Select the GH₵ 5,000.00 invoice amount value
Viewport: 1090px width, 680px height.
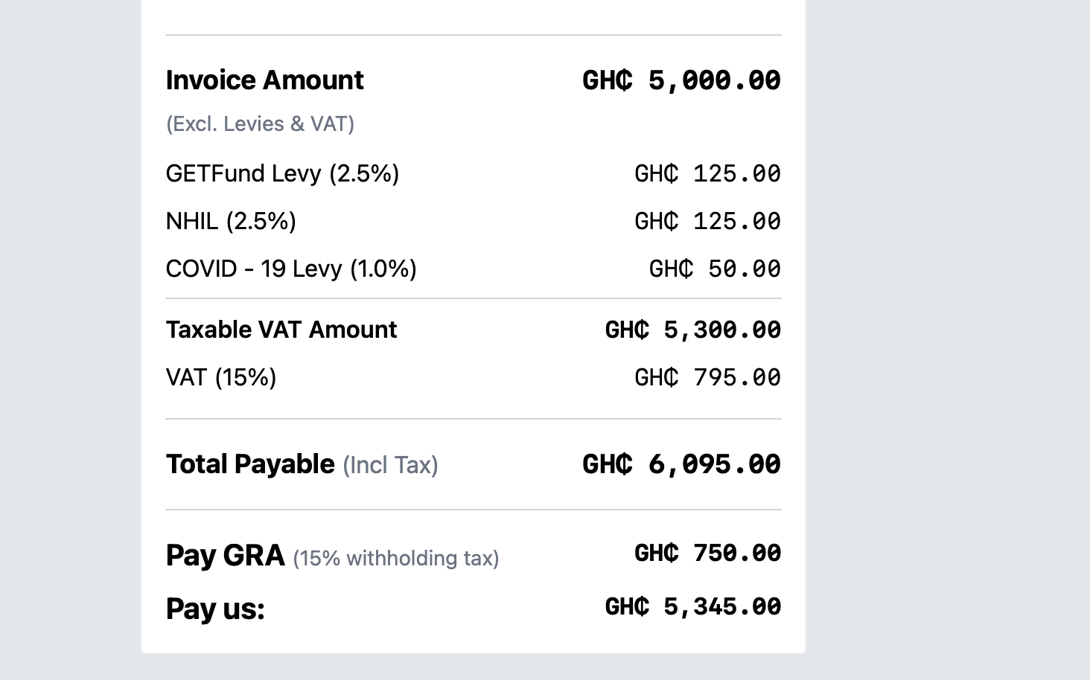(681, 80)
